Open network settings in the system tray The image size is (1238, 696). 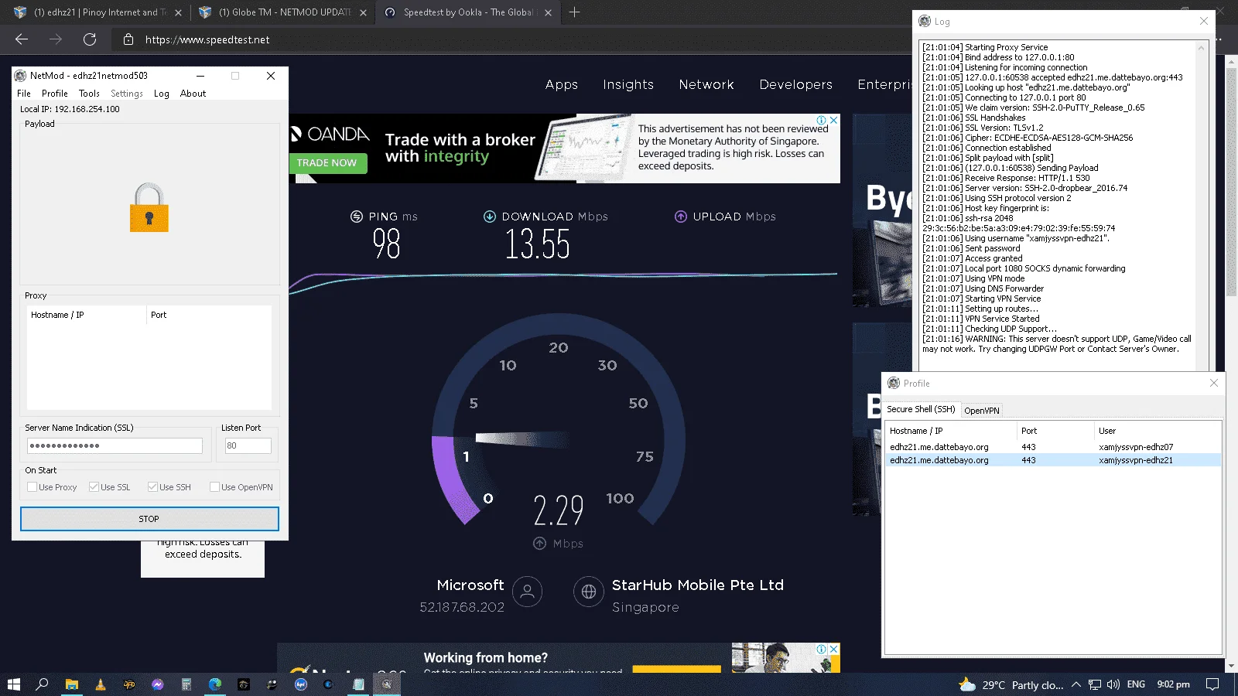point(1095,684)
